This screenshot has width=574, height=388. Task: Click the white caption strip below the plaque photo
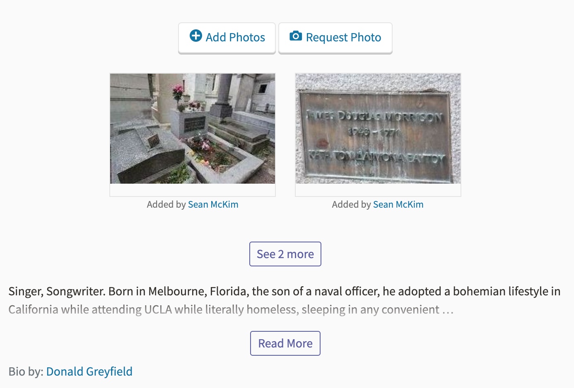point(378,190)
